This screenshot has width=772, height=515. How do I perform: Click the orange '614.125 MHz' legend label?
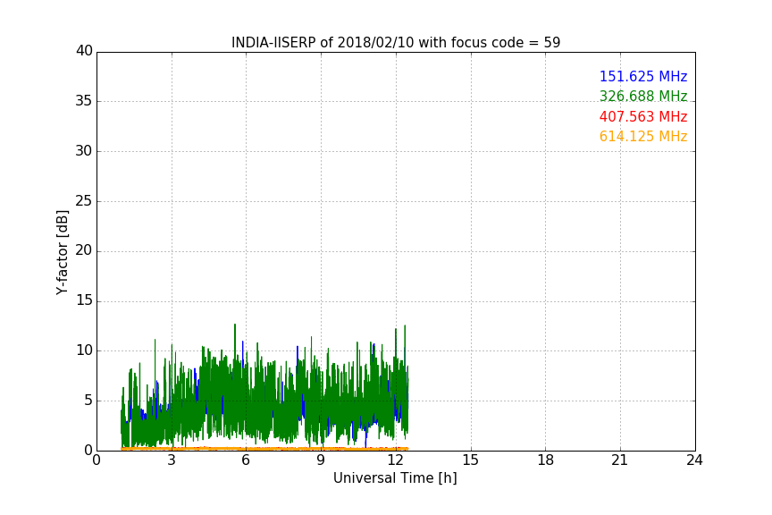click(643, 137)
